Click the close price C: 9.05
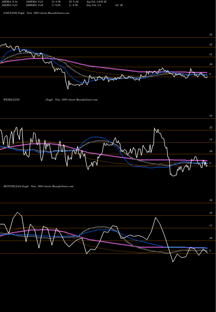This screenshot has height=312, width=216. point(56,5)
